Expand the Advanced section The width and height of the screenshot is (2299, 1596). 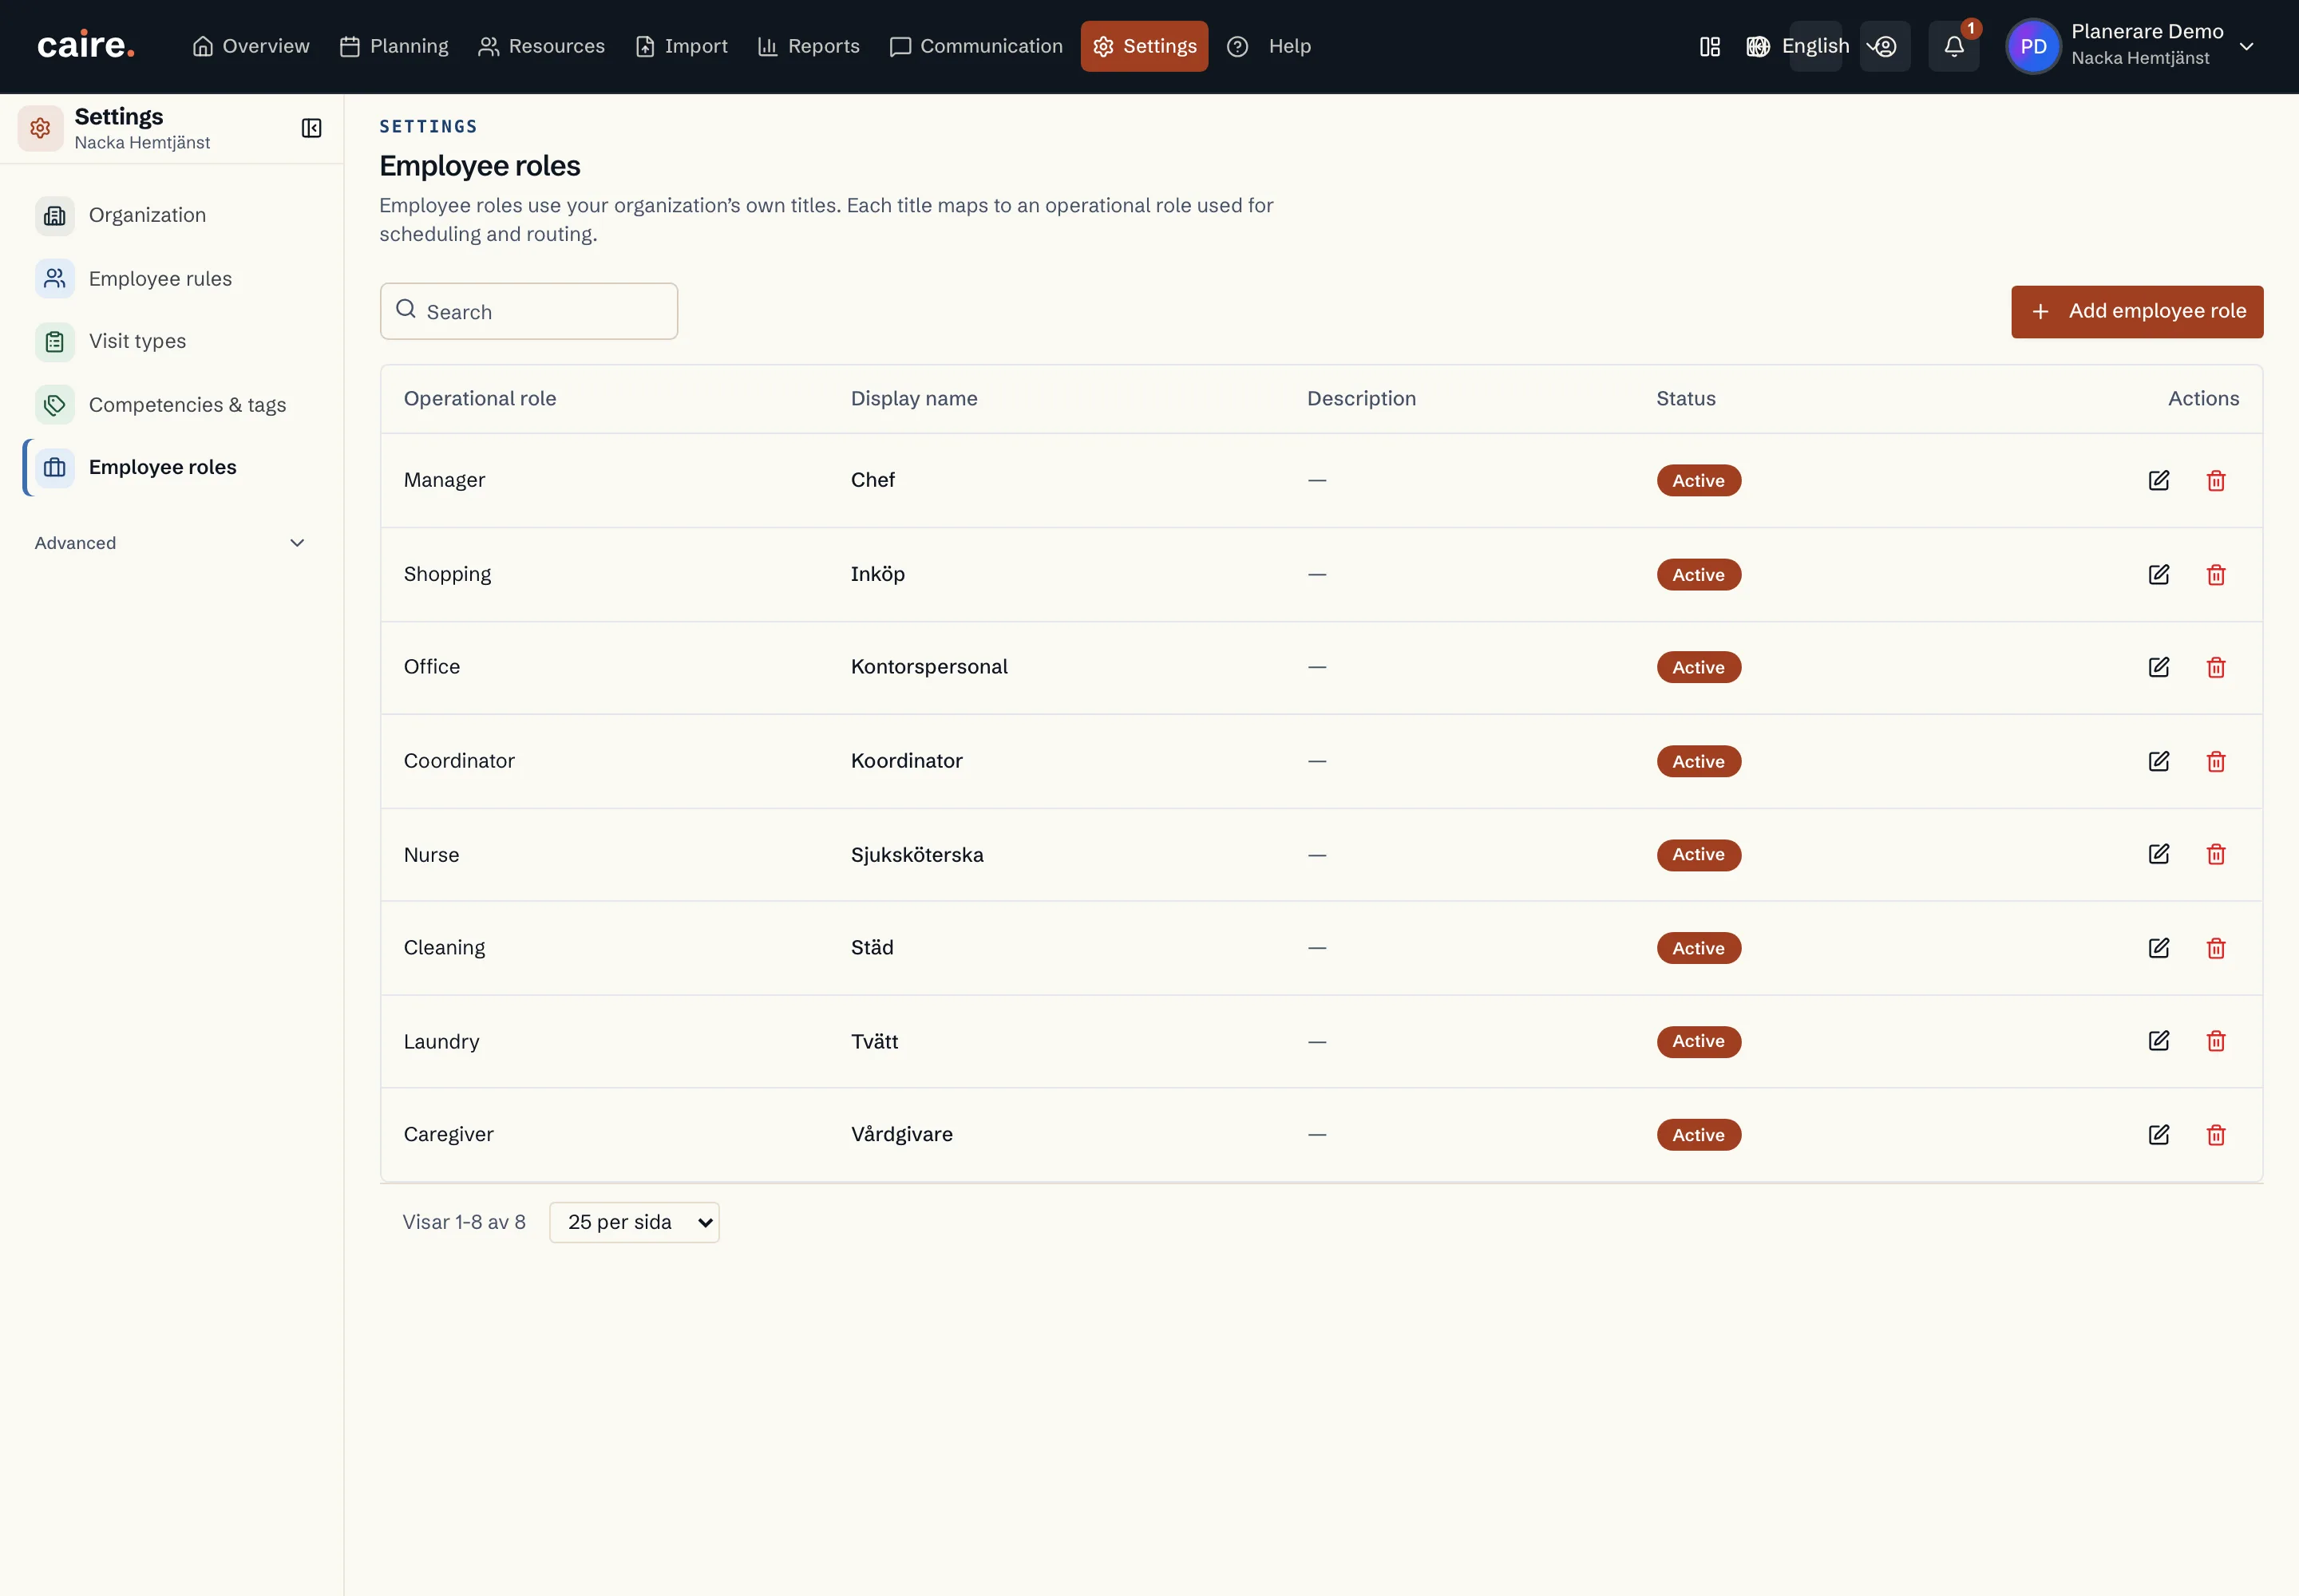[170, 543]
